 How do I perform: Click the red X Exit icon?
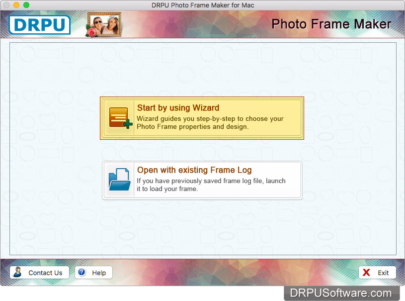[366, 273]
